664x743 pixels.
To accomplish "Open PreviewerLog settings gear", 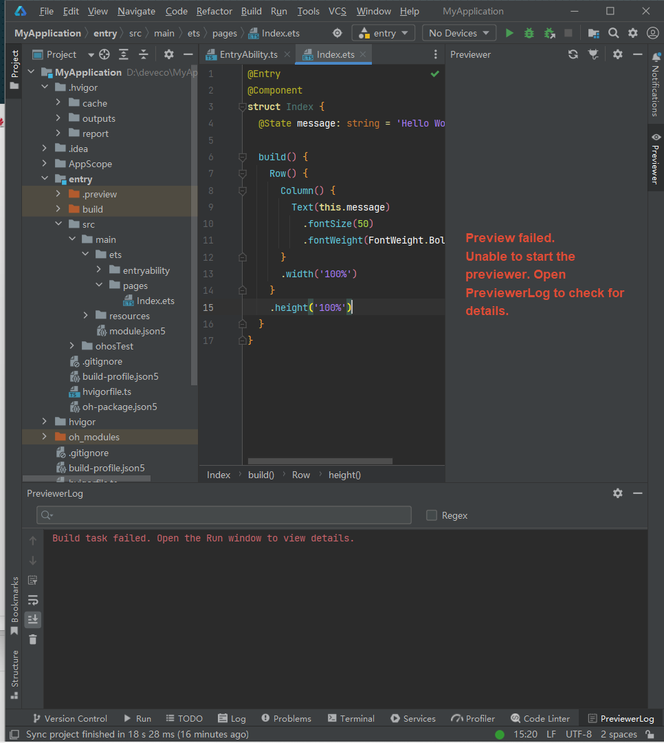I will pos(617,493).
